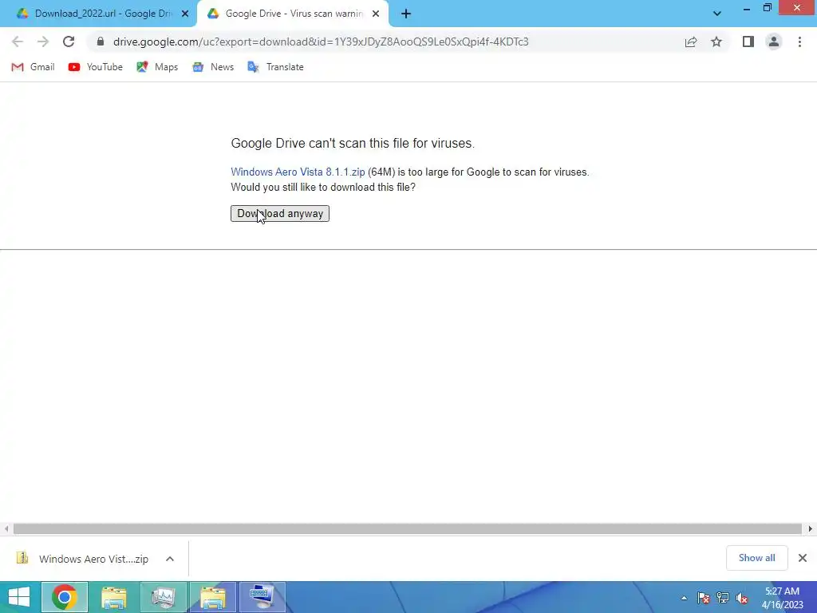Screen dimensions: 817x613
Task: Open the second File Explorer taskbar icon
Action: [212, 597]
